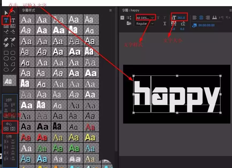Open the AR DES font family dropdown

[145, 18]
